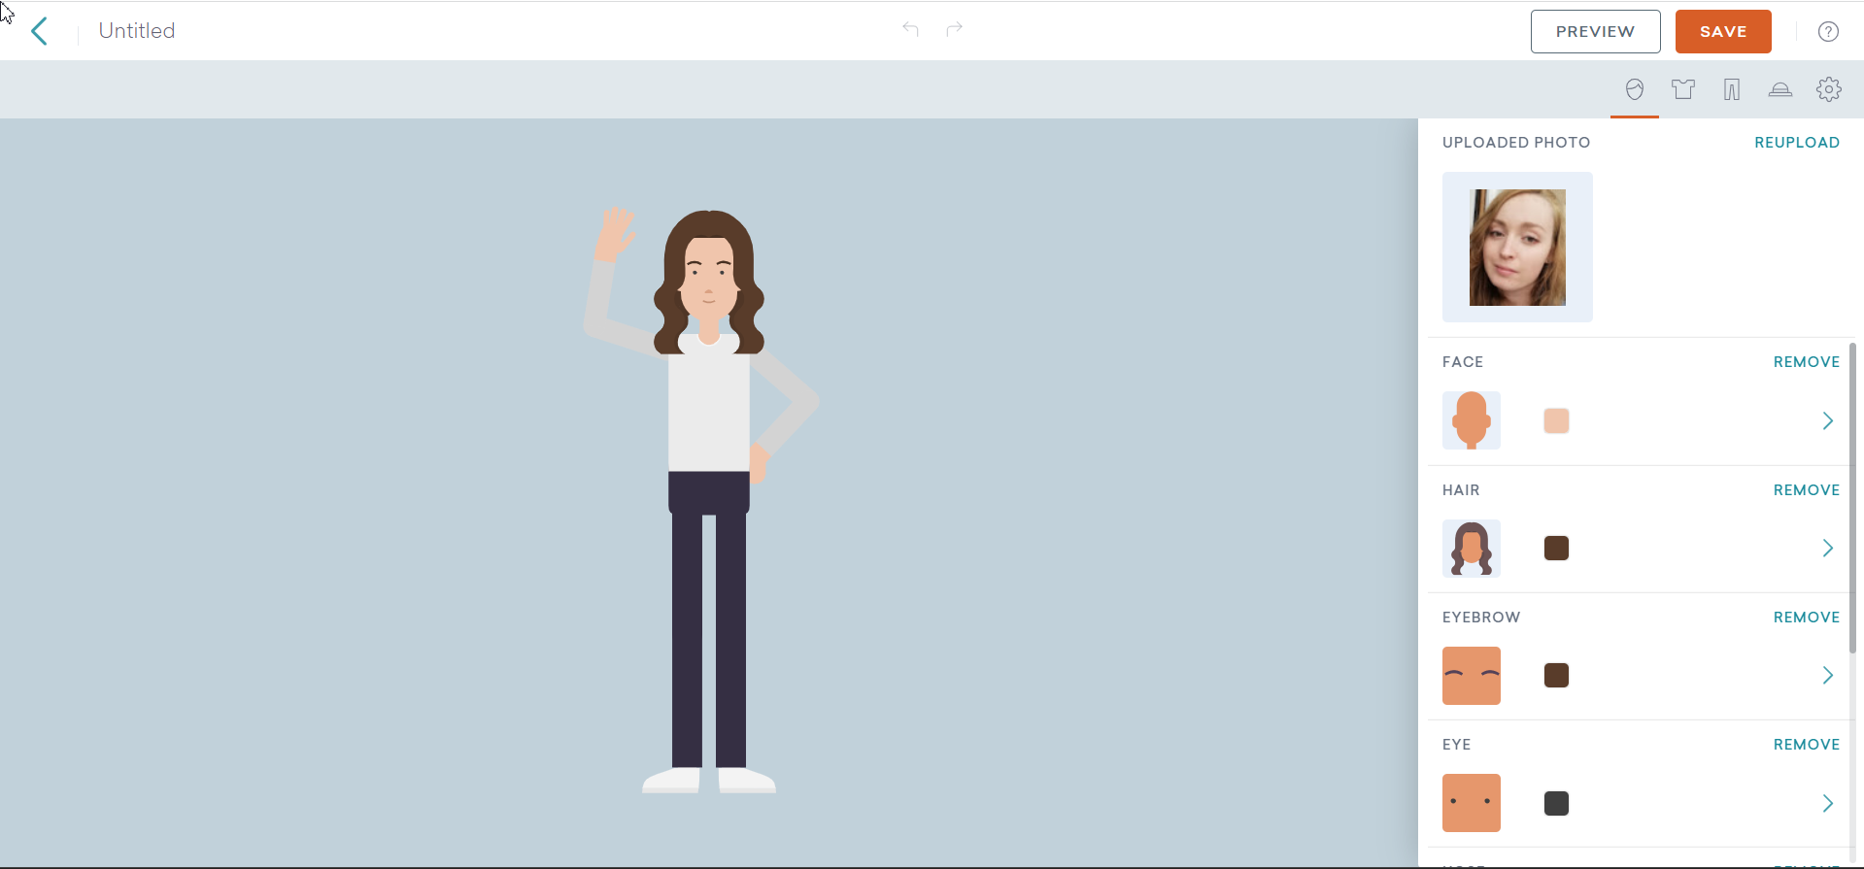Open the hat accessories tab icon

click(x=1780, y=89)
